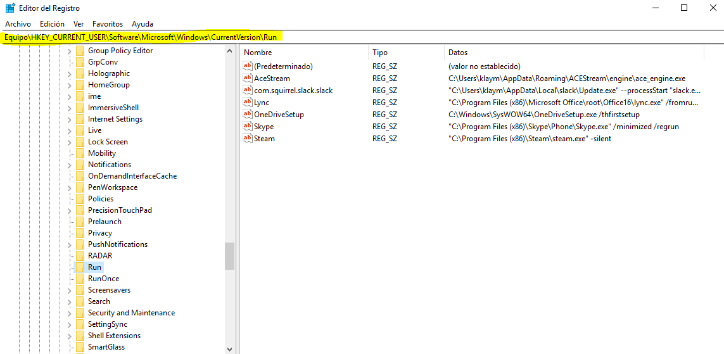This screenshot has width=724, height=354.
Task: Click the AceStream string value icon
Action: 248,78
